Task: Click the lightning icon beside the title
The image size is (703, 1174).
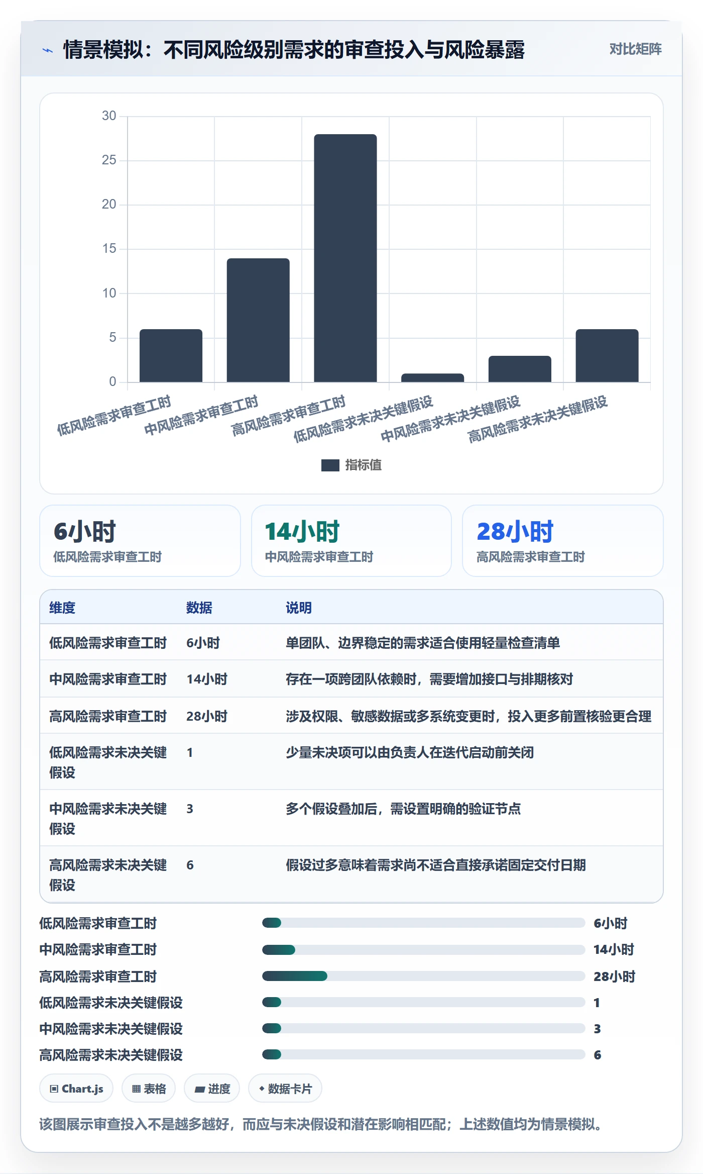Action: point(48,50)
